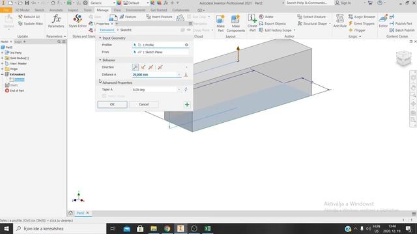Open the View ribbon tab
417x234 pixels.
(117, 10)
